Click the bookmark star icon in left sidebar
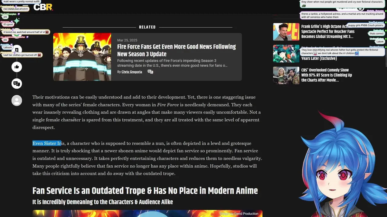This screenshot has width=387, height=217. [17, 50]
